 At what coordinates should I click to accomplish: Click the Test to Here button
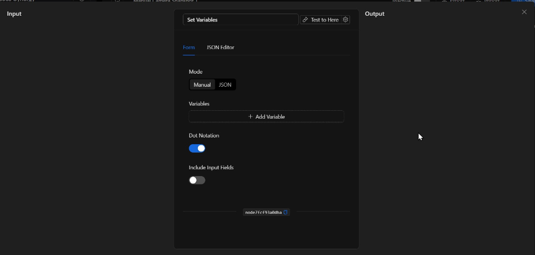321,20
